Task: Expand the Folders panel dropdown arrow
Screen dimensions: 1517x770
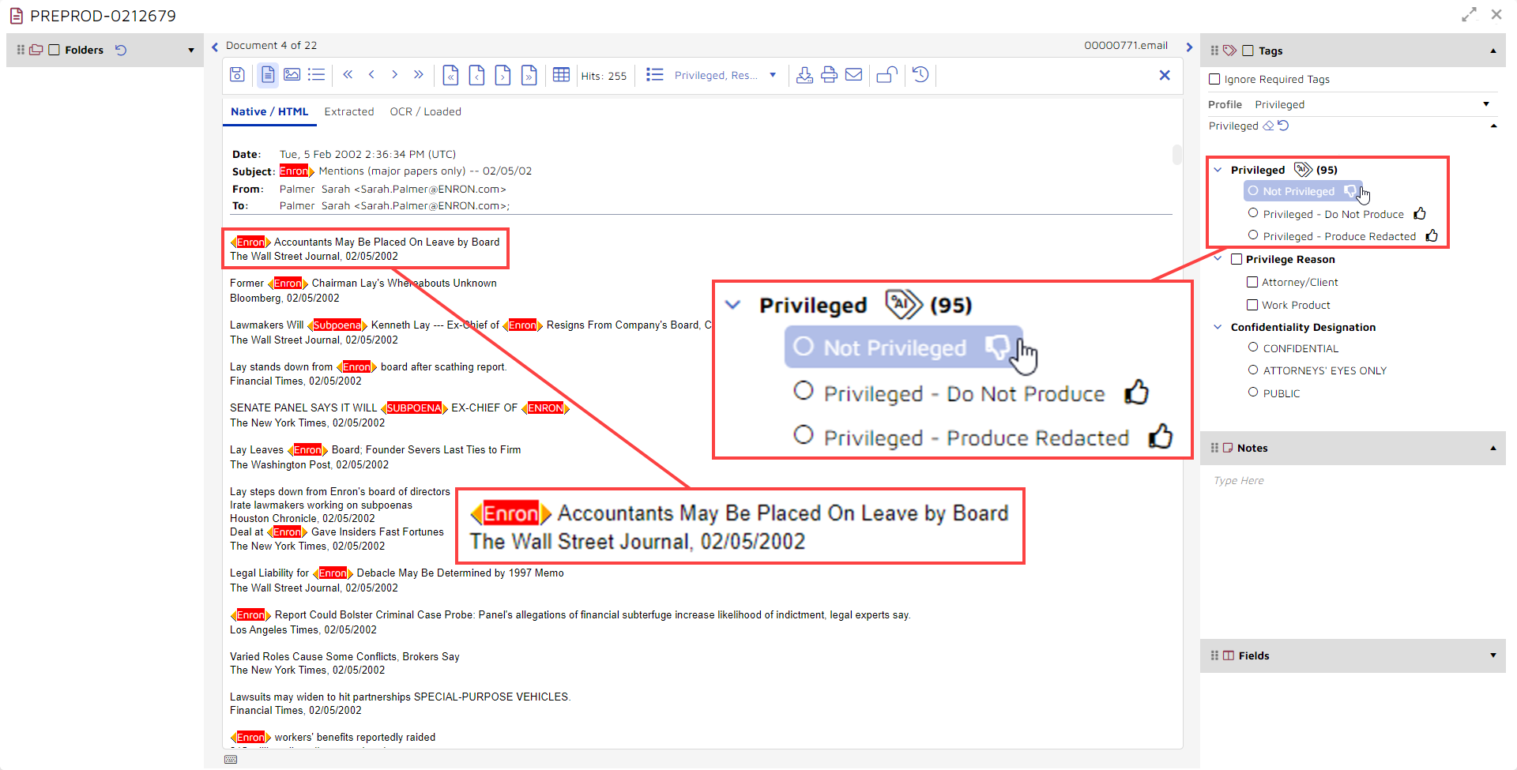Action: tap(191, 51)
